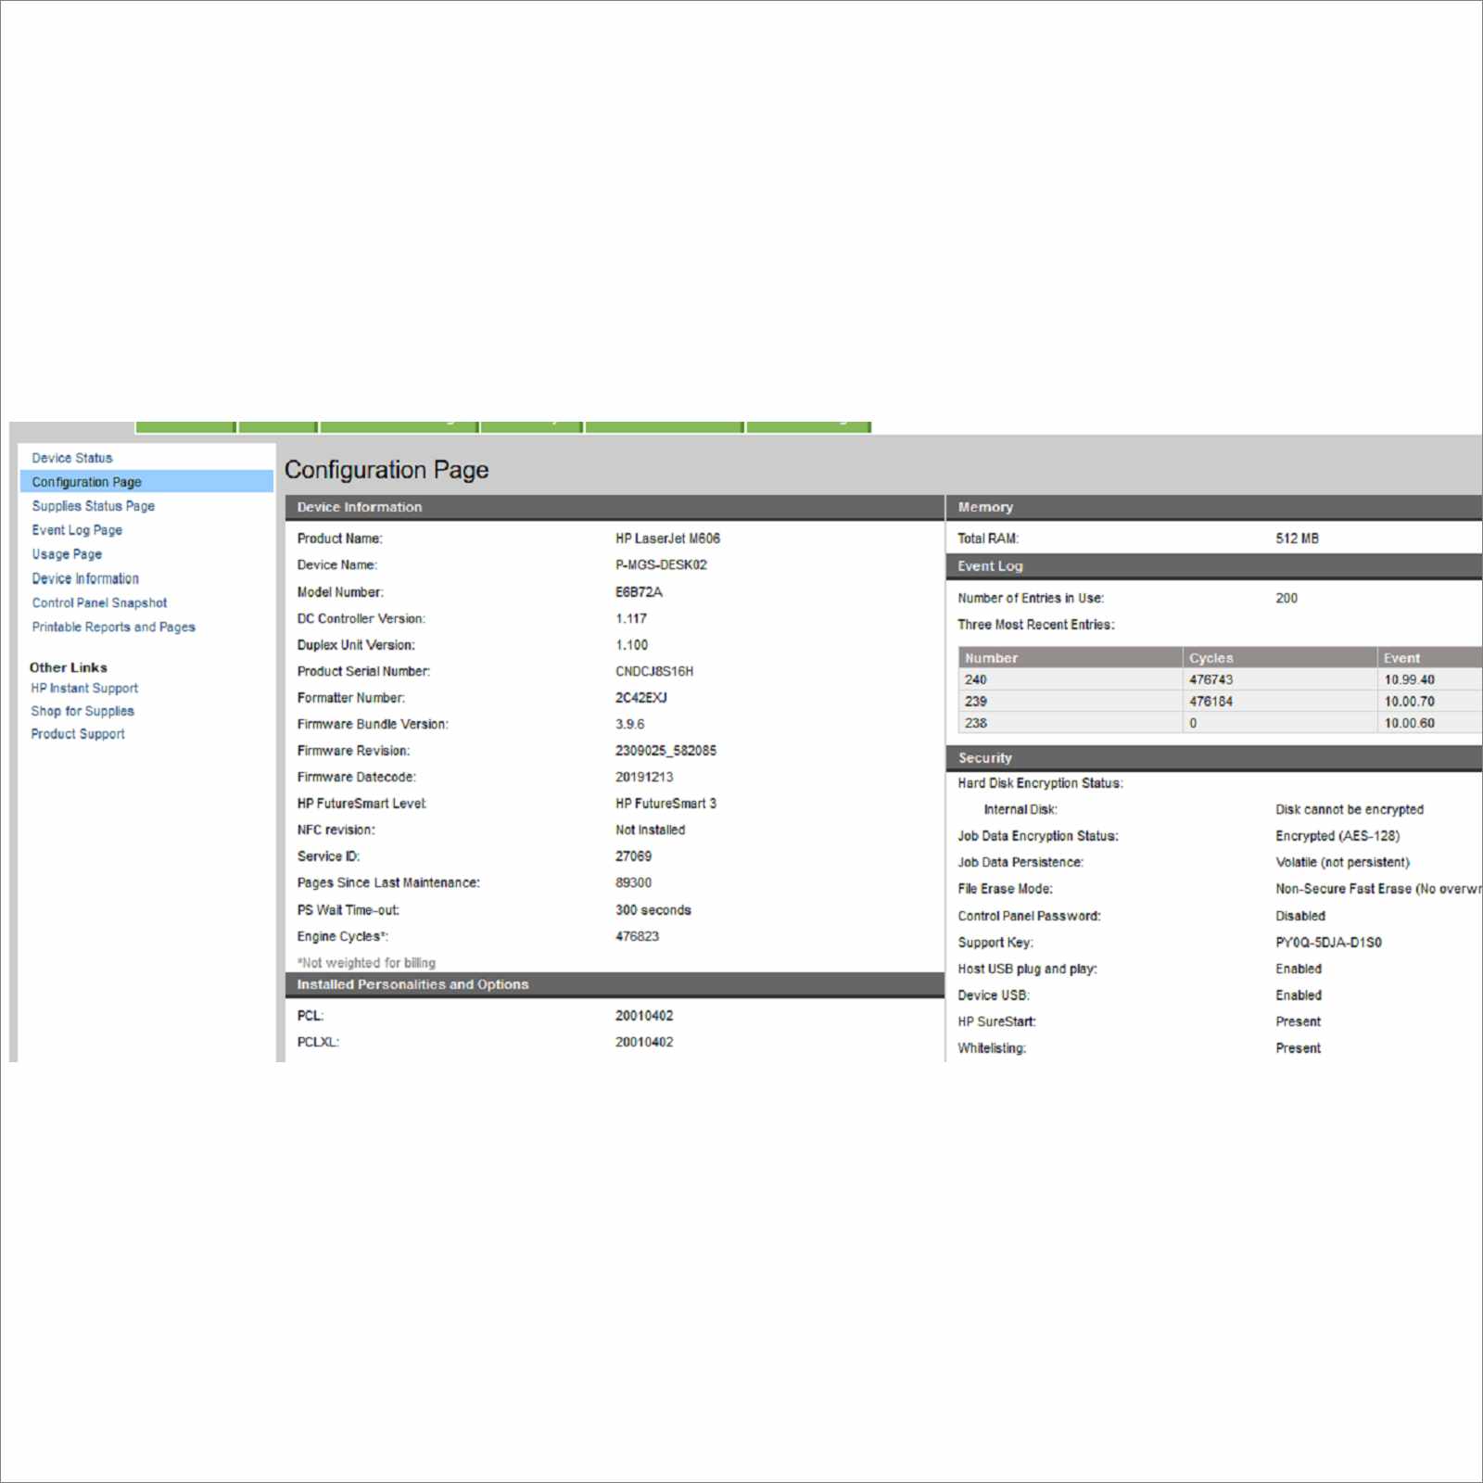Select device name P-MGS-DESK02
This screenshot has height=1483, width=1483.
point(661,564)
